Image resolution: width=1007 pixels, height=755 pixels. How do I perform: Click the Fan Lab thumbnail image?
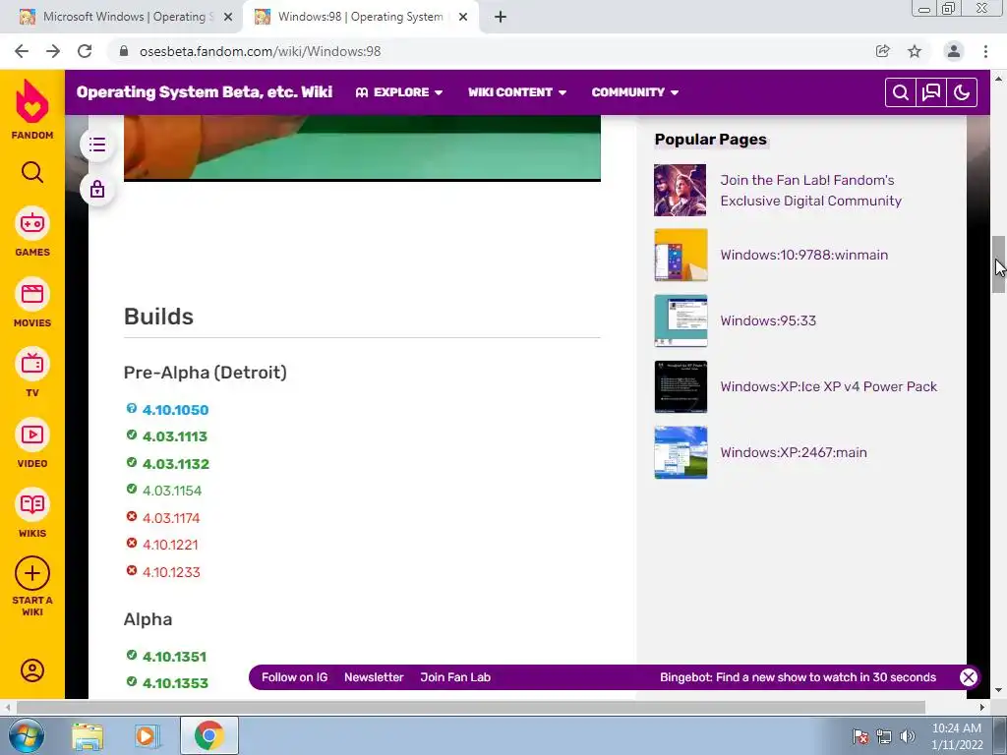click(681, 190)
